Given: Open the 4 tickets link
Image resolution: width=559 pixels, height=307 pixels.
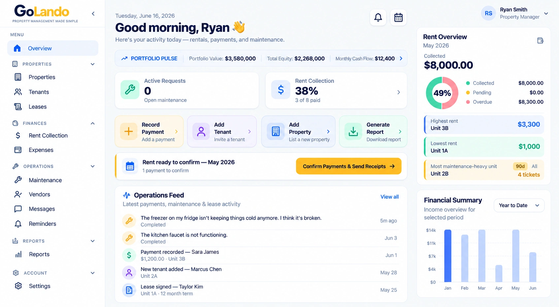Looking at the screenshot, I should [x=529, y=175].
